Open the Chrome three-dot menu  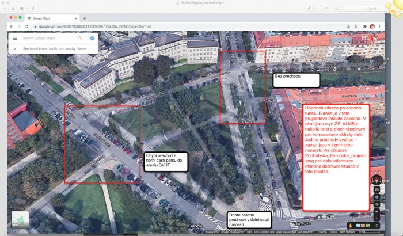click(x=379, y=26)
